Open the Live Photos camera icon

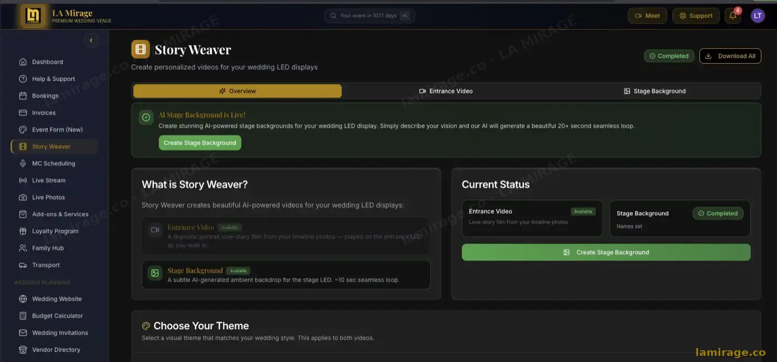(23, 197)
